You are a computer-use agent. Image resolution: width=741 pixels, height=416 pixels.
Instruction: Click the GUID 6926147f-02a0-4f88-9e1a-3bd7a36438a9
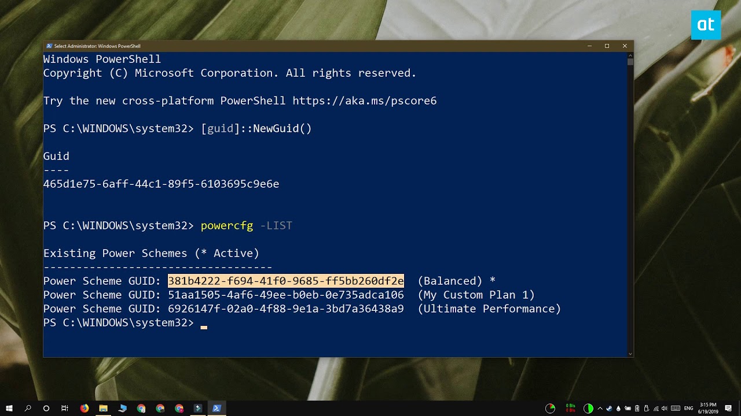[286, 309]
